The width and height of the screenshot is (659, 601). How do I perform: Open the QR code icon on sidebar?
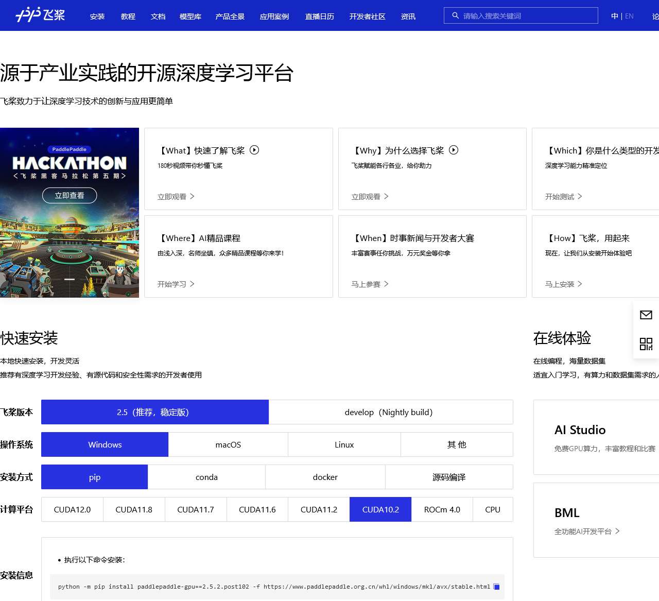646,344
